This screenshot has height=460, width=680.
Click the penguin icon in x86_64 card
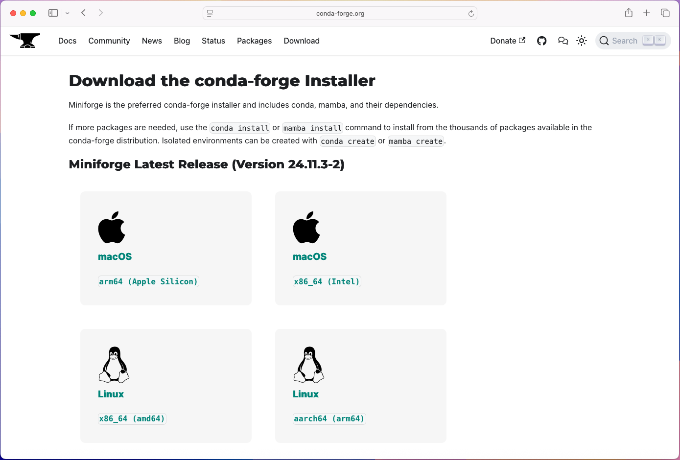[x=114, y=365]
